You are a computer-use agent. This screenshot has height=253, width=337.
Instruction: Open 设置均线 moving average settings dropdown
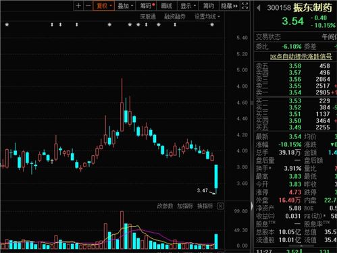point(207,16)
